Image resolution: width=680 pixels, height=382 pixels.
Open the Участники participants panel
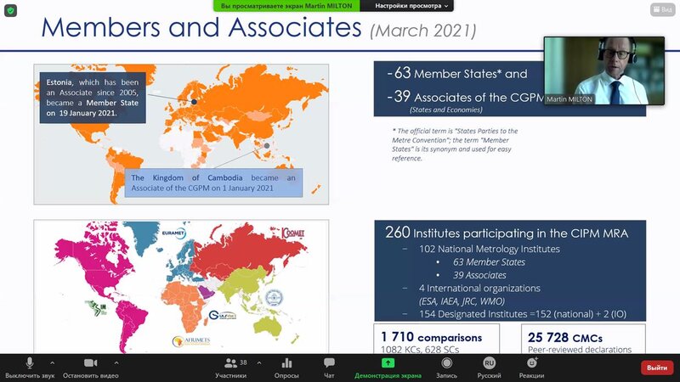(x=231, y=367)
